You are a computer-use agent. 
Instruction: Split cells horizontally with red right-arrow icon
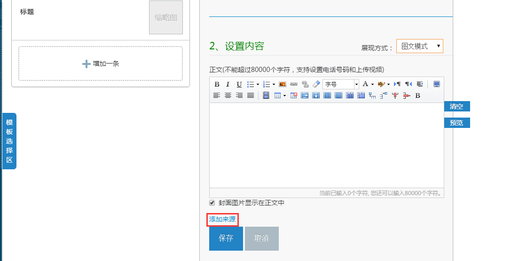(406, 95)
